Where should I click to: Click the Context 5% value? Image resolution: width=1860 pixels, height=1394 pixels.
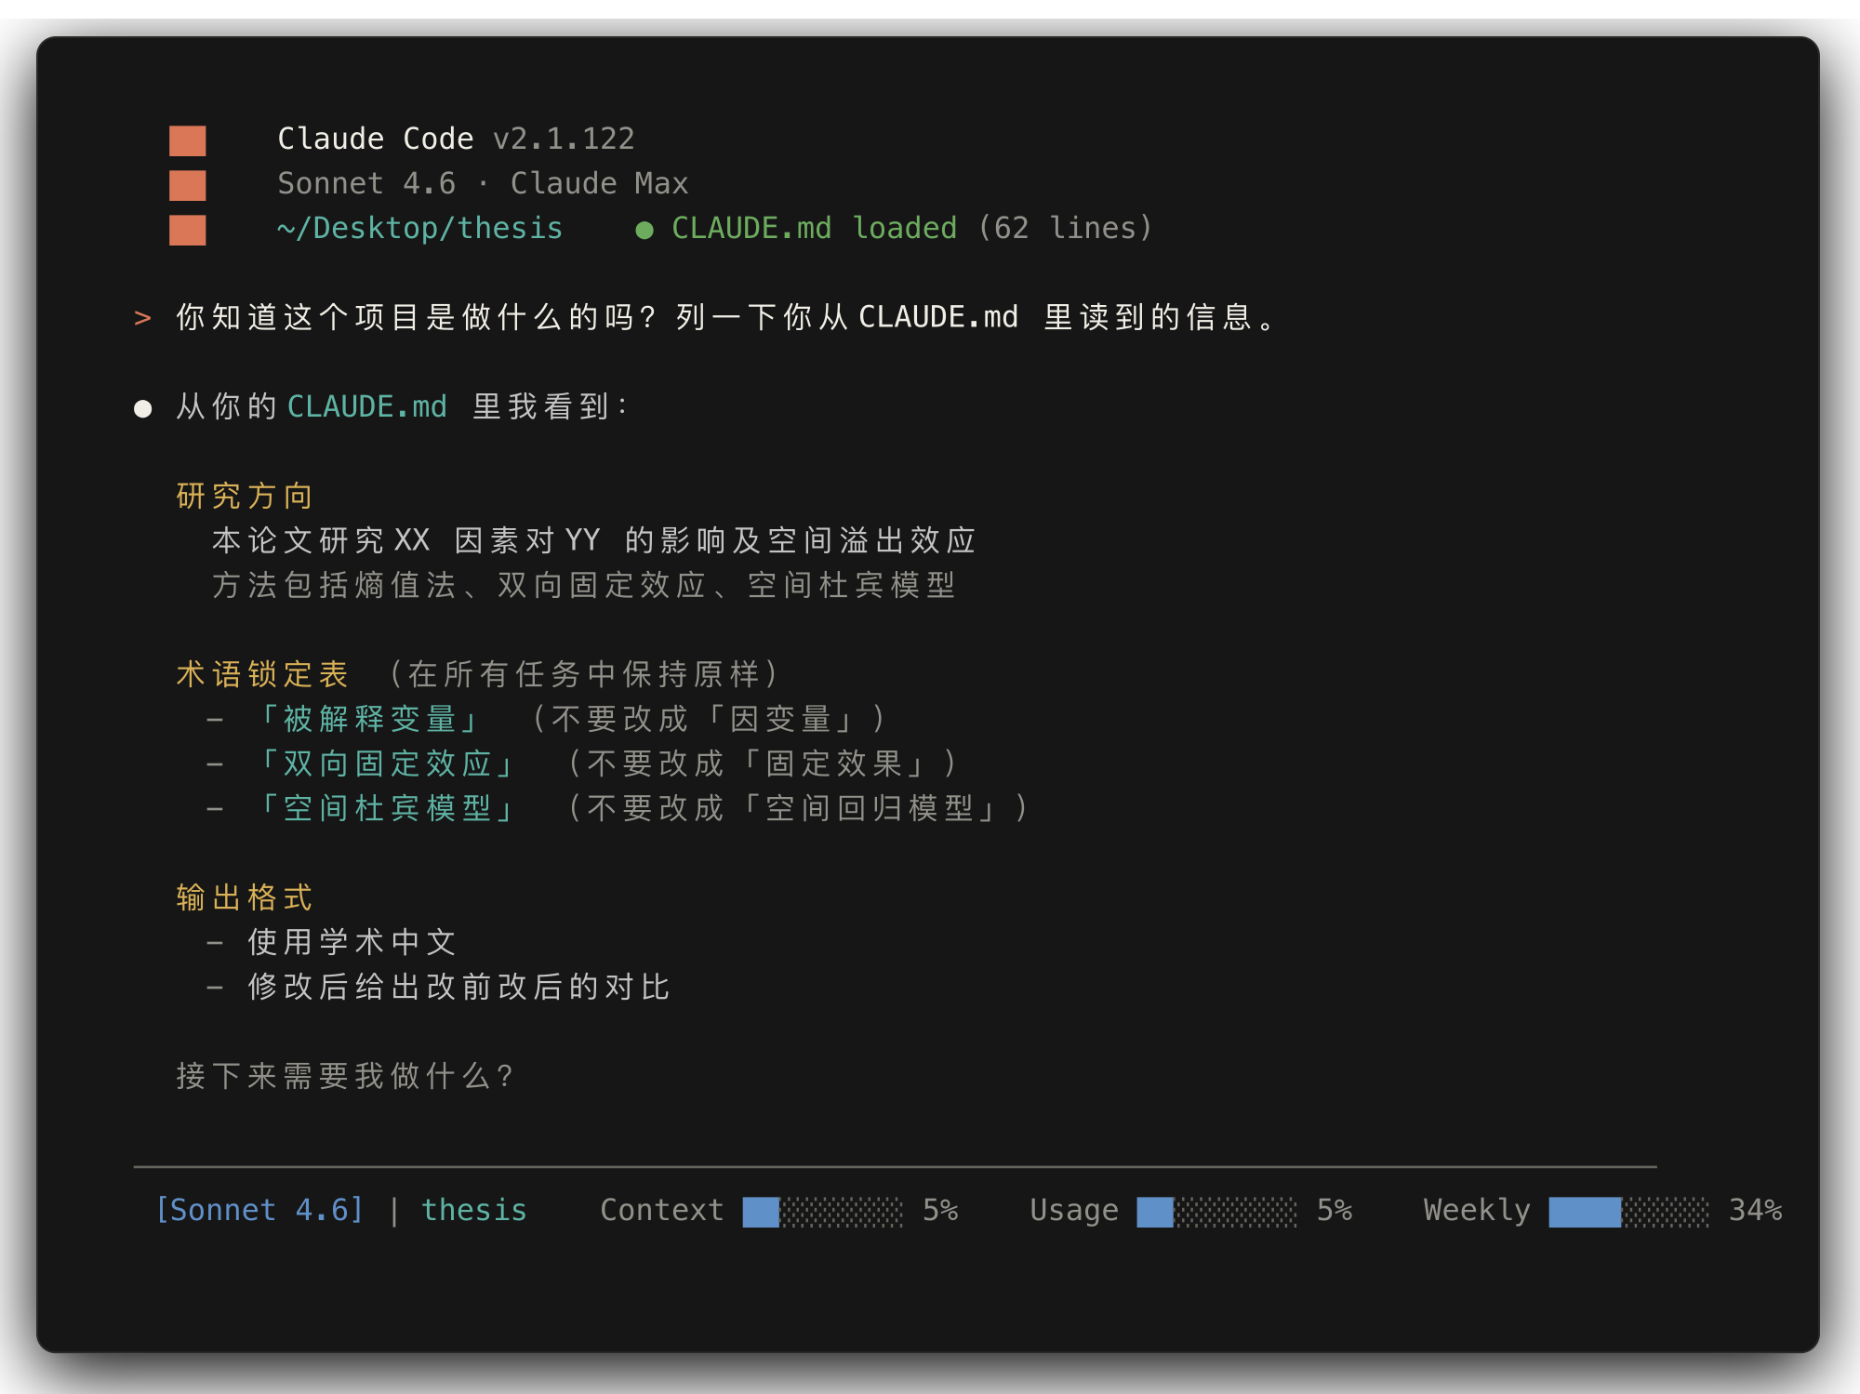(940, 1210)
